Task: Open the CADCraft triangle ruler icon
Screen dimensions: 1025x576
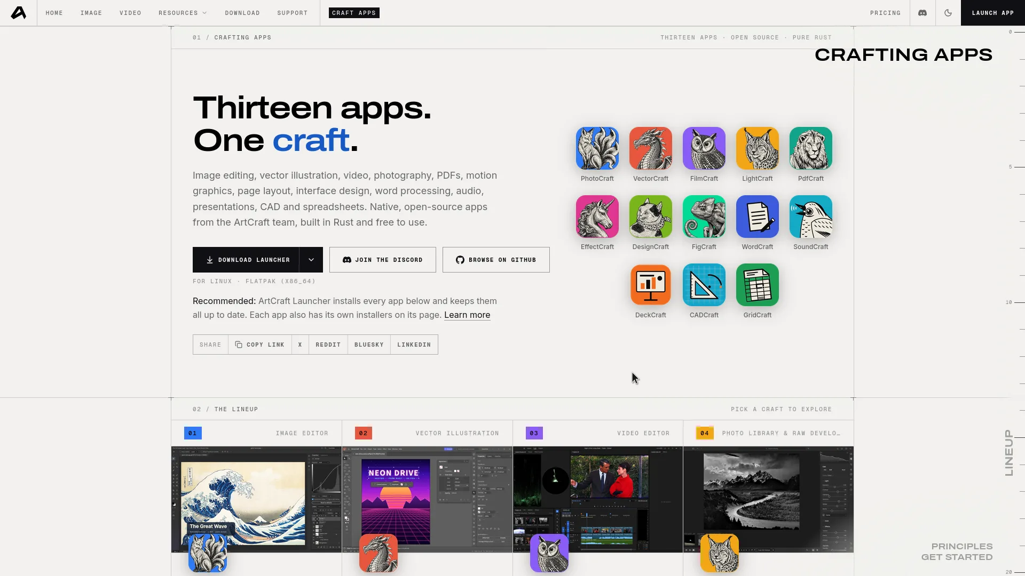Action: 704,285
